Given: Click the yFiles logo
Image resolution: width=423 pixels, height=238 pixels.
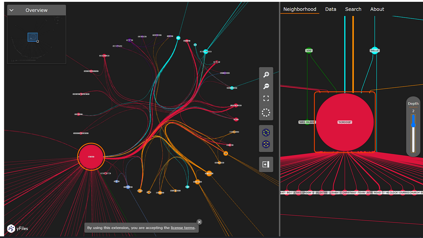Looking at the screenshot, I should pos(18,228).
